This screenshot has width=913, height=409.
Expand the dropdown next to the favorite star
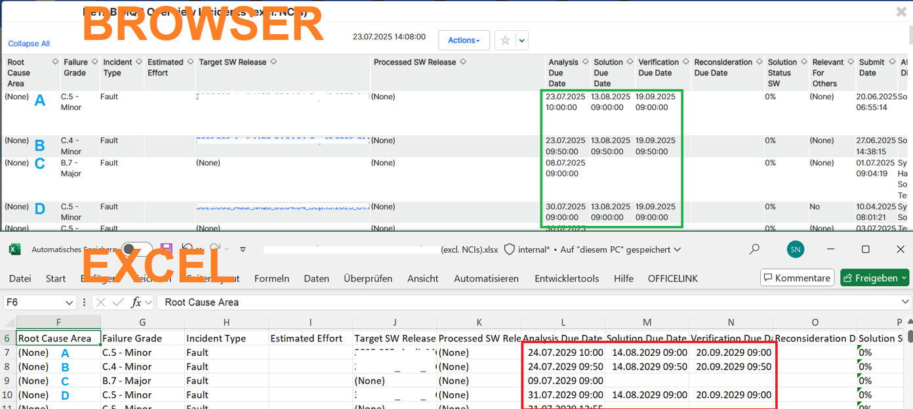(521, 40)
